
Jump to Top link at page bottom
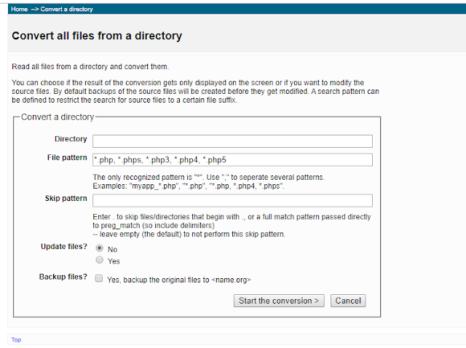16,340
